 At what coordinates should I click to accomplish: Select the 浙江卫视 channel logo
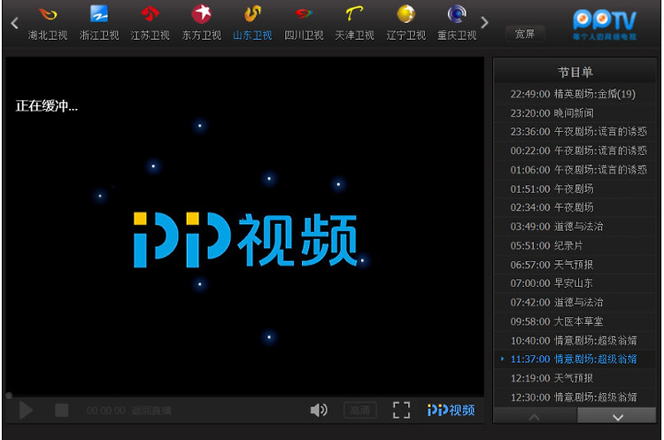tap(99, 14)
